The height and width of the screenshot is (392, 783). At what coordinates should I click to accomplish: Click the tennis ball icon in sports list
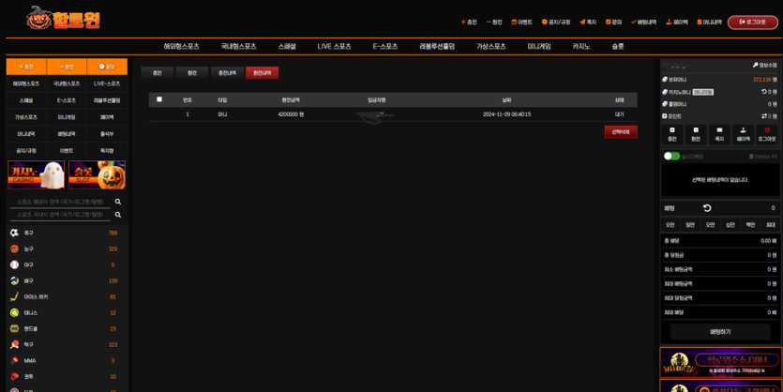click(14, 312)
